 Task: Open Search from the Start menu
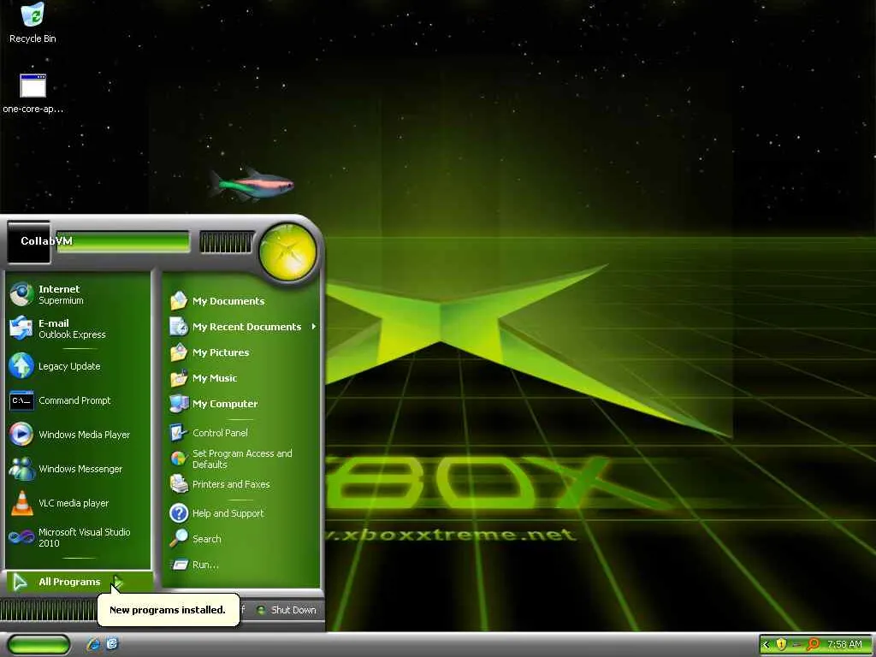click(241, 539)
